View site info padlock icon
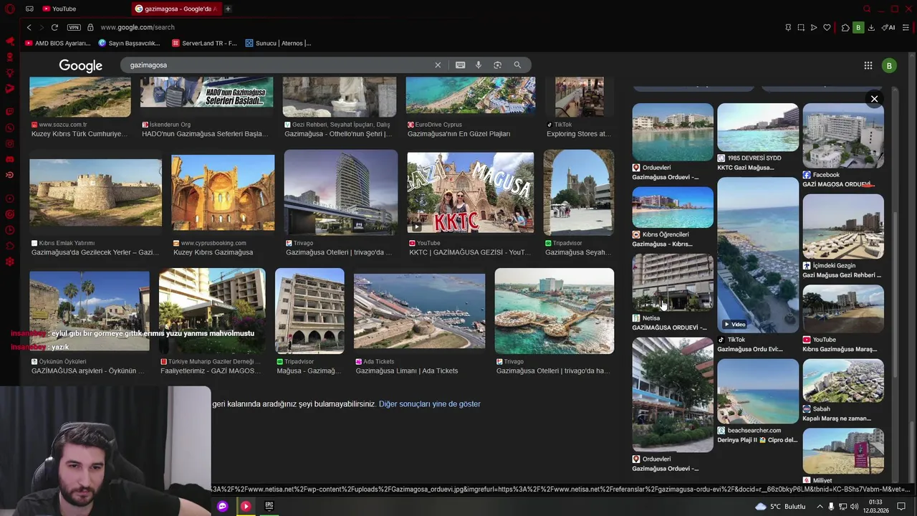This screenshot has width=917, height=516. 90,27
